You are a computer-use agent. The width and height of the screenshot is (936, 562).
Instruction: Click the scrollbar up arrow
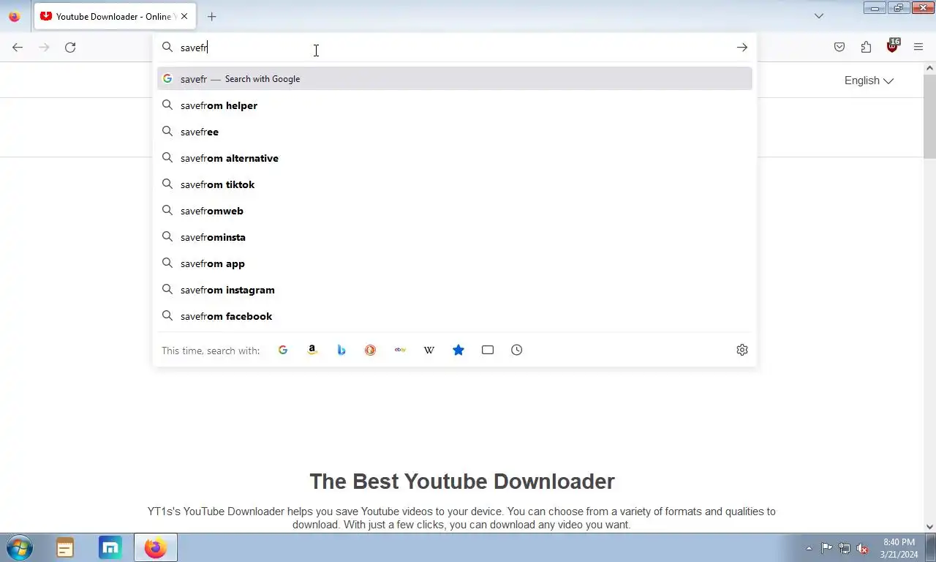tap(929, 68)
